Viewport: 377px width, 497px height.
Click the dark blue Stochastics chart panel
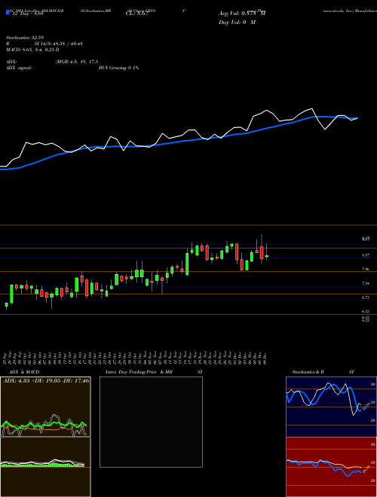pos(331,407)
